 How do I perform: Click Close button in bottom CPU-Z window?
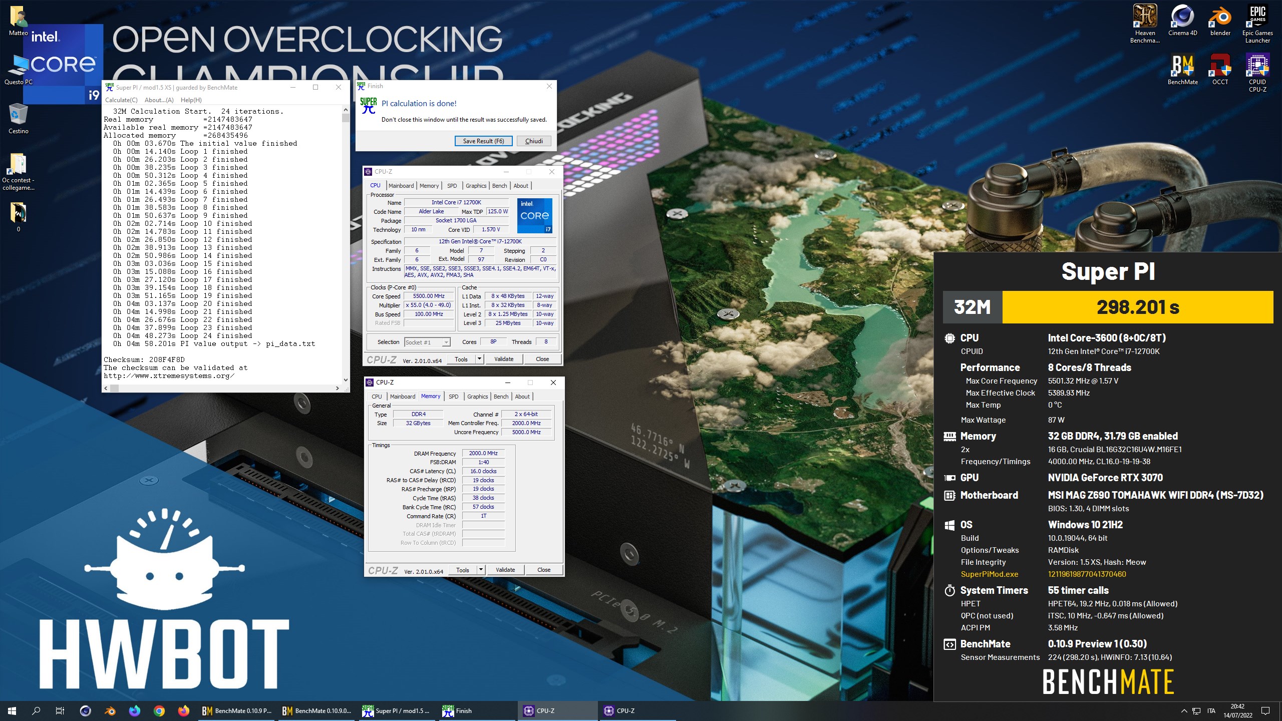point(544,570)
